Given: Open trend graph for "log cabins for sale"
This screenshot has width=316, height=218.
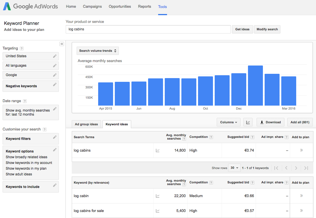Looking at the screenshot, I should [157, 211].
